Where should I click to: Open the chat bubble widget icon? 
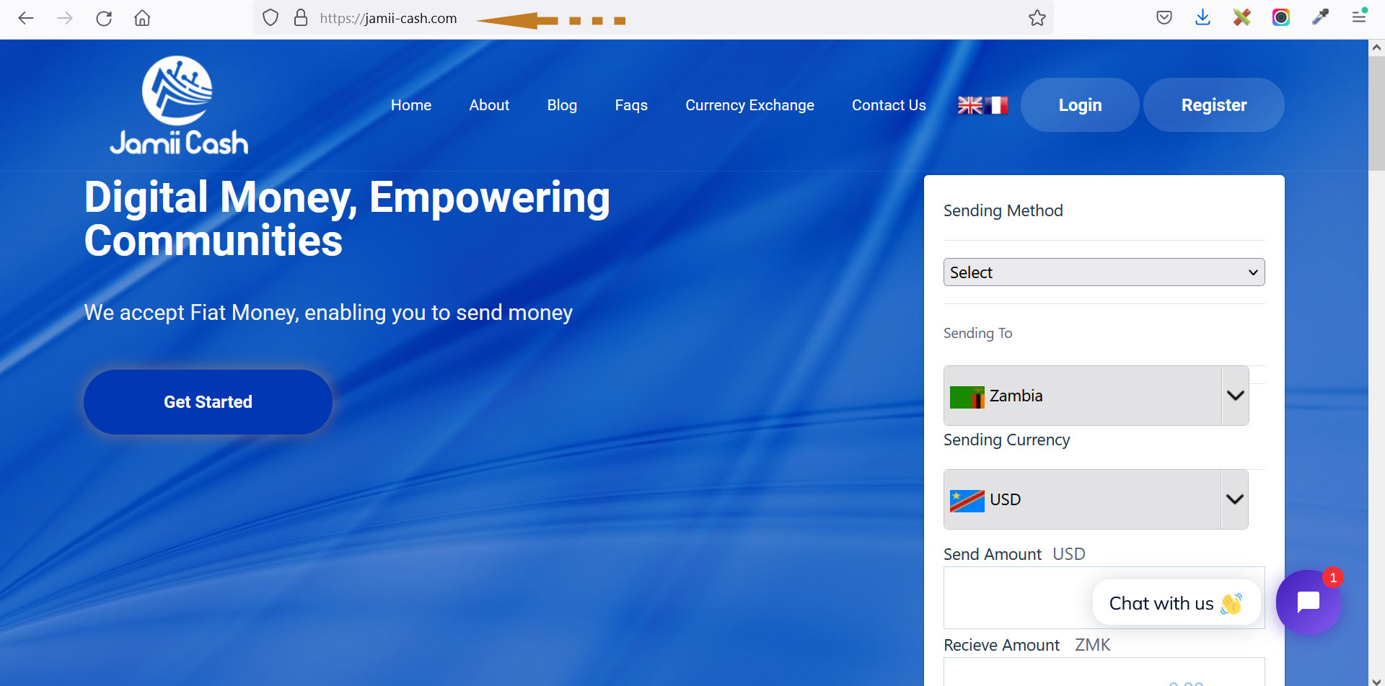[x=1307, y=602]
